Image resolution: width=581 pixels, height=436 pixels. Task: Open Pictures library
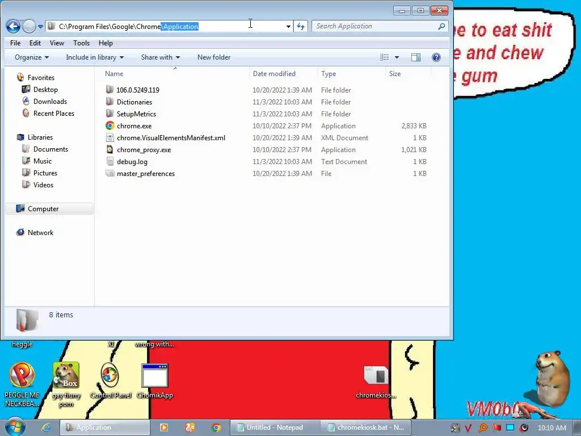45,173
